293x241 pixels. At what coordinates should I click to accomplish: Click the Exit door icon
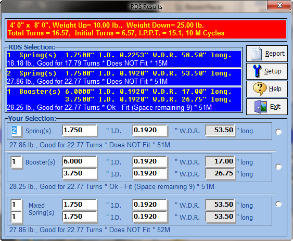(x=261, y=107)
